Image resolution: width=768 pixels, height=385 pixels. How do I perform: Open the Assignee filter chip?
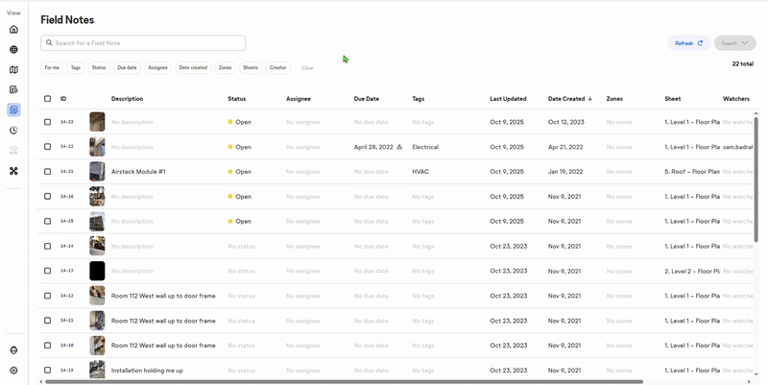coord(157,67)
